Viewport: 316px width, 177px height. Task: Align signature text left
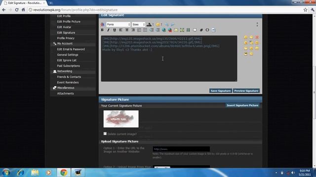120,30
